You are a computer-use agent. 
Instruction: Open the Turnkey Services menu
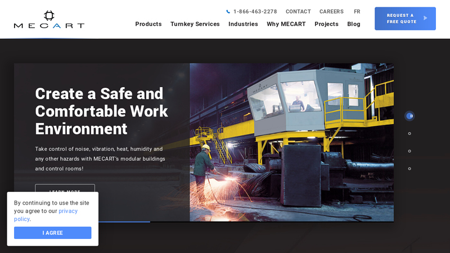[195, 24]
